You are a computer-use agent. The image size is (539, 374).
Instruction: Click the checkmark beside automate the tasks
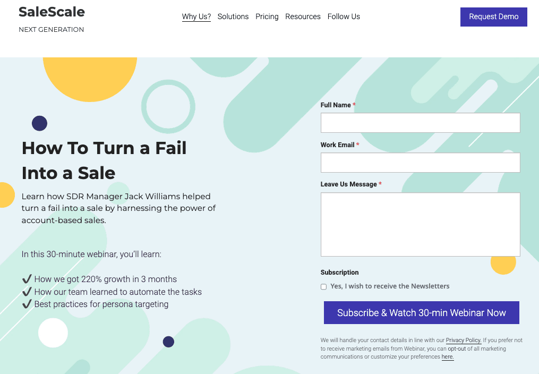27,292
